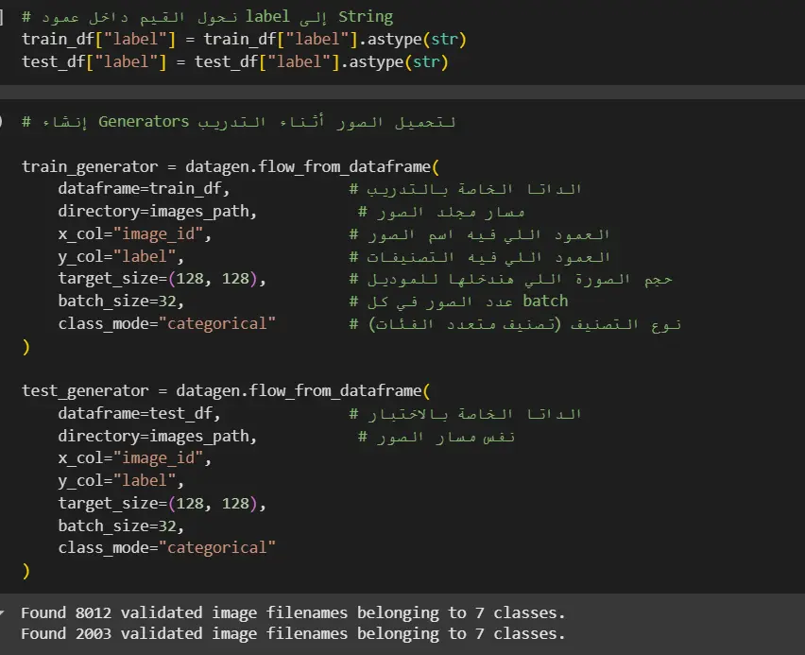Viewport: 805px width, 655px height.
Task: Click the comment containing the word Generators
Action: 239,122
